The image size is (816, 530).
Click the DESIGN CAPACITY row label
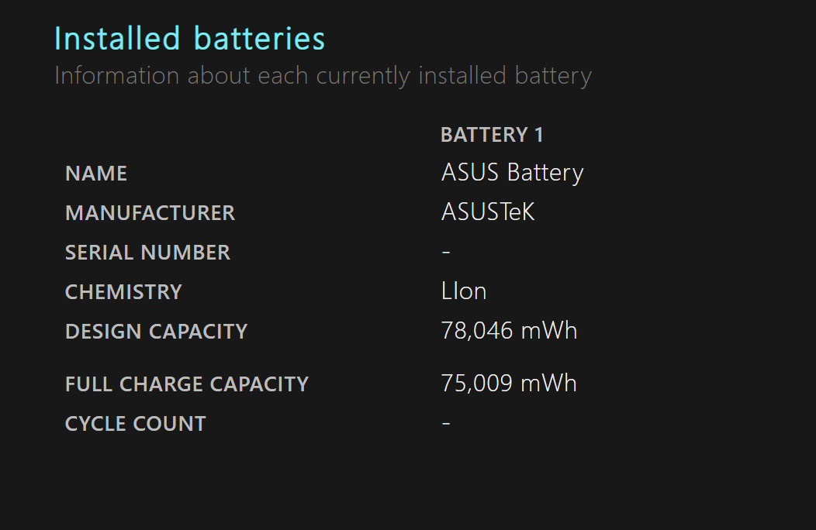[x=157, y=332]
